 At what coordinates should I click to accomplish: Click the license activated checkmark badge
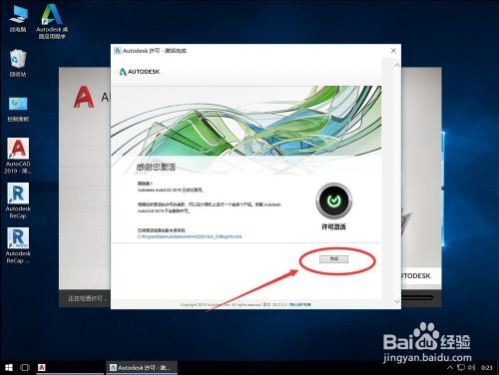[333, 200]
